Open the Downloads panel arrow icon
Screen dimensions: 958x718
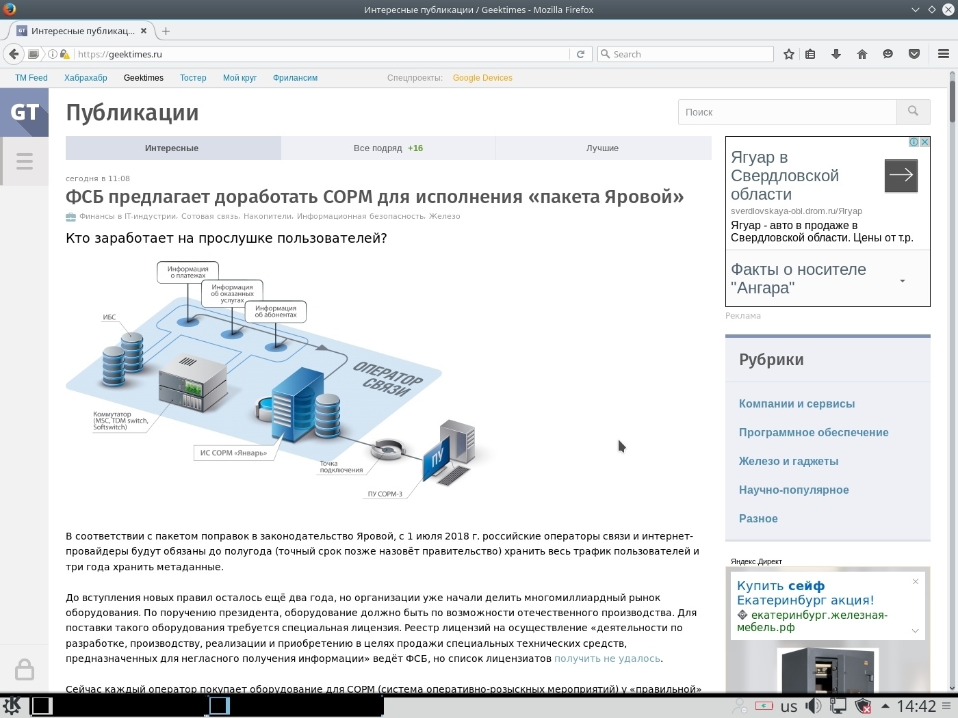click(x=836, y=54)
